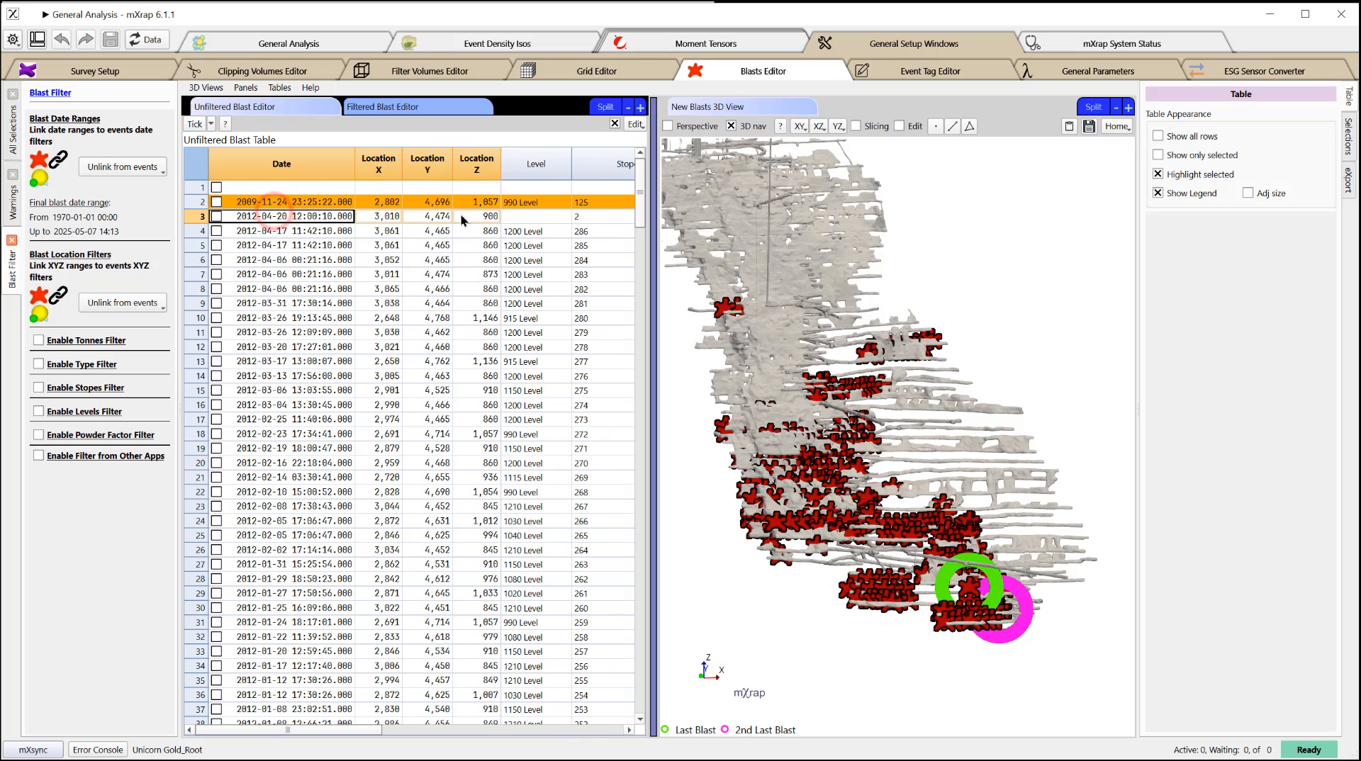Enable the Type Filter checkbox
Image resolution: width=1361 pixels, height=761 pixels.
click(38, 363)
